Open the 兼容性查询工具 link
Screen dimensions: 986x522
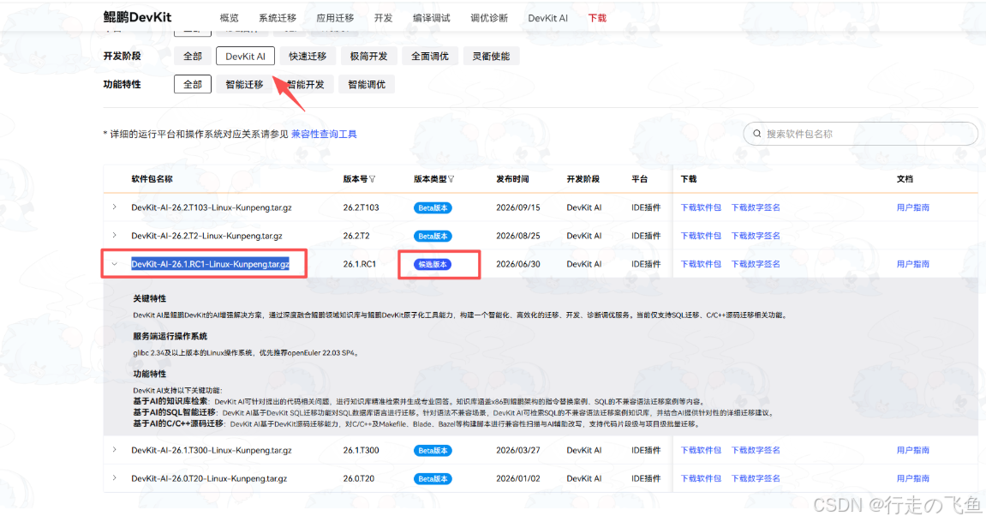tap(324, 134)
